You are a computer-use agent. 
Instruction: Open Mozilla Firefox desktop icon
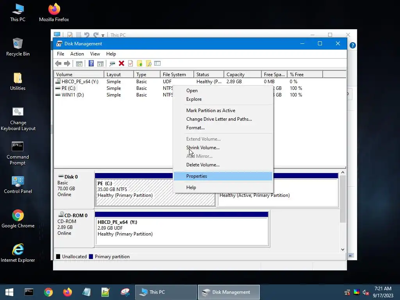(54, 13)
